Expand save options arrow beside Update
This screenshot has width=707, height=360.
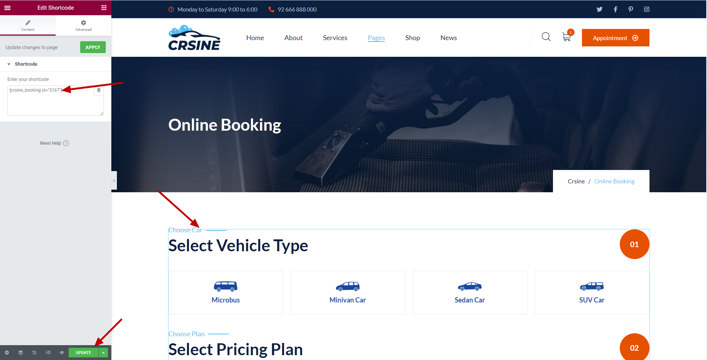[103, 353]
